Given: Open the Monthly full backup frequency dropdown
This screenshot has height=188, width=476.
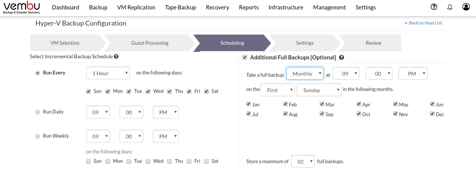Looking at the screenshot, I should coord(305,74).
